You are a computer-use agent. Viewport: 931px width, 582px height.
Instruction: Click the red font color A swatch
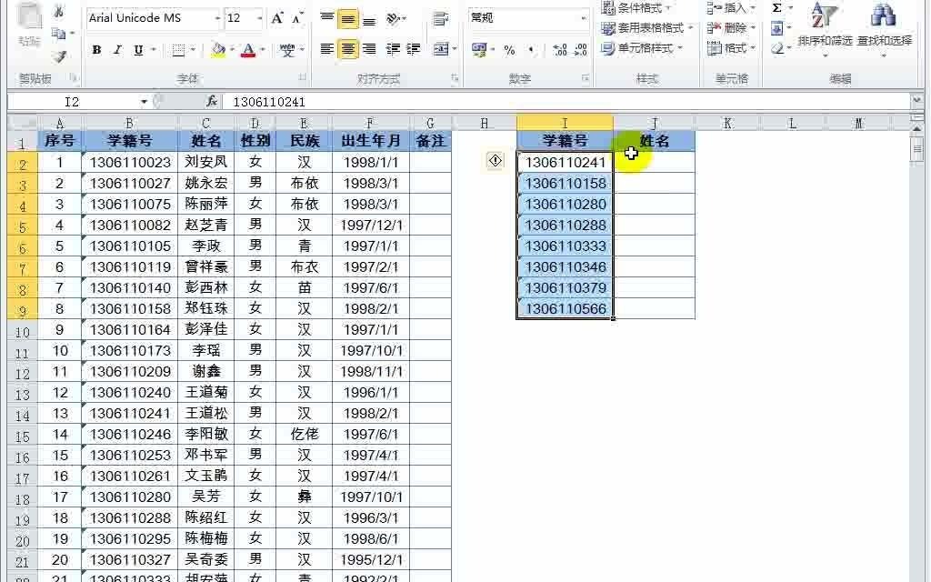point(248,51)
